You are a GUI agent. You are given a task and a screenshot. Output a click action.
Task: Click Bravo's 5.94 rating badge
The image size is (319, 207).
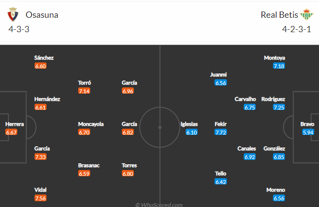(x=308, y=132)
